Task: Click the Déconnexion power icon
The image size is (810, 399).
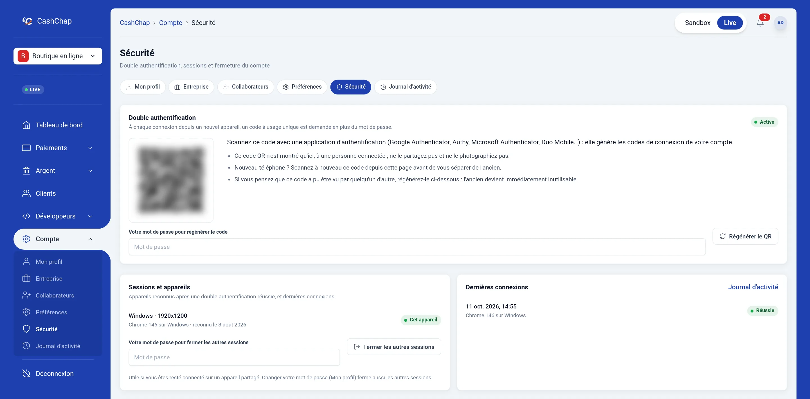Action: point(26,373)
